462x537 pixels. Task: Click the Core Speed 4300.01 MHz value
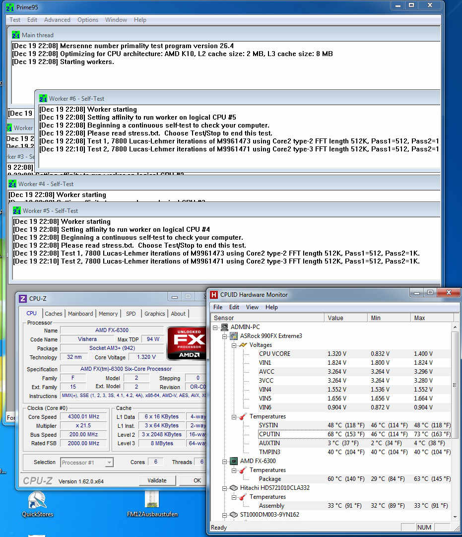83,417
